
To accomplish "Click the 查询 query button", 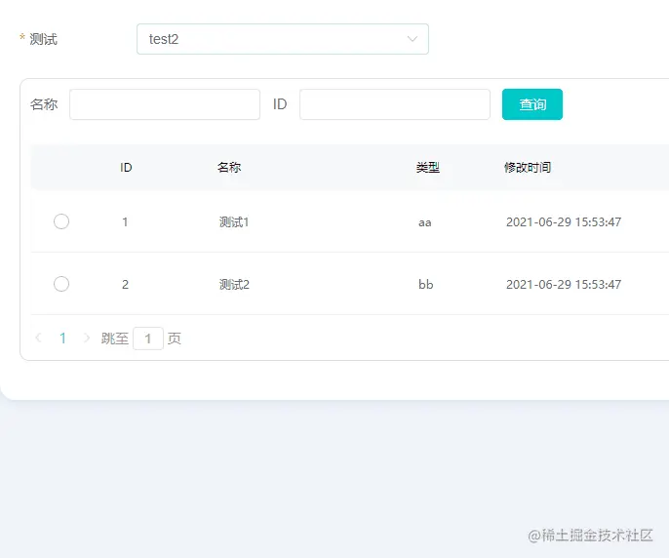I will (532, 104).
